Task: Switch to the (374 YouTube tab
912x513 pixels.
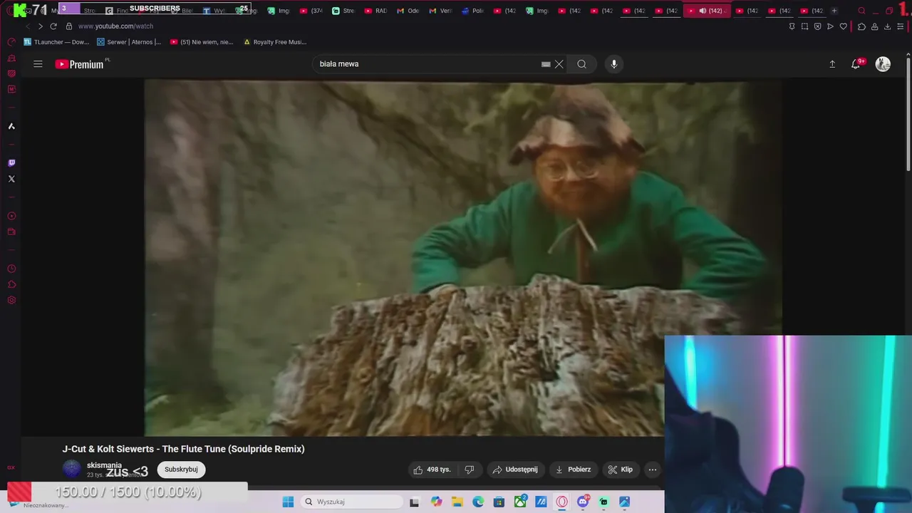Action: pyautogui.click(x=312, y=11)
